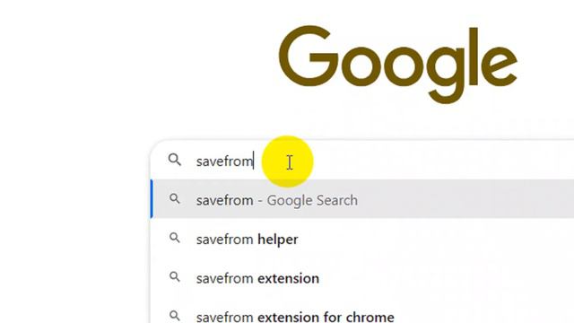
Task: Click the magnifier icon inside the search box
Action: (x=175, y=160)
